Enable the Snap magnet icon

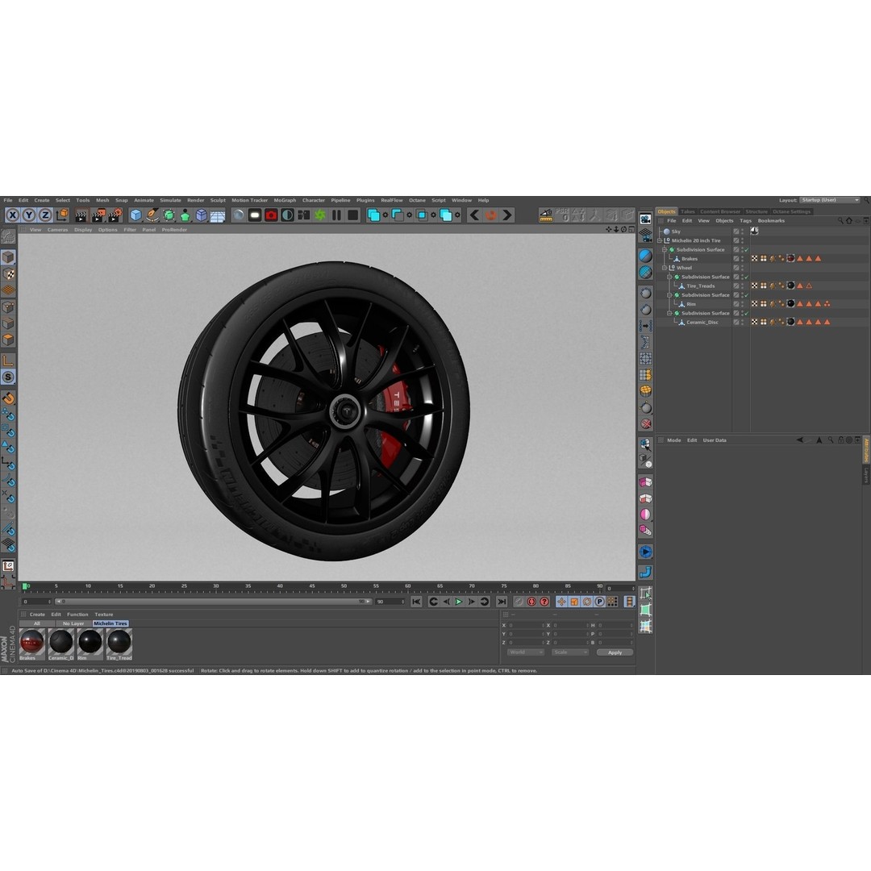tap(8, 398)
